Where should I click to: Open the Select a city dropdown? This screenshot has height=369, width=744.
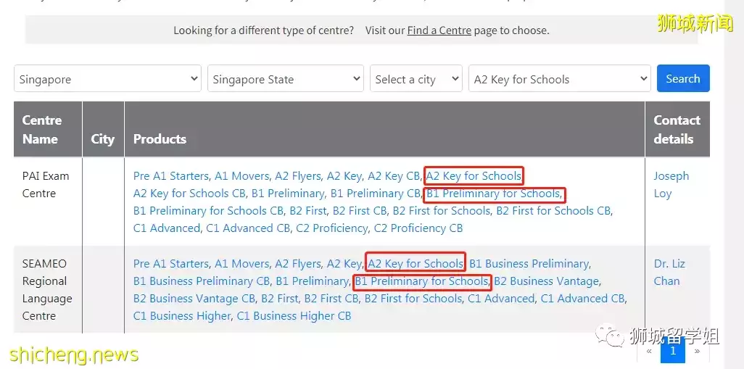(416, 79)
